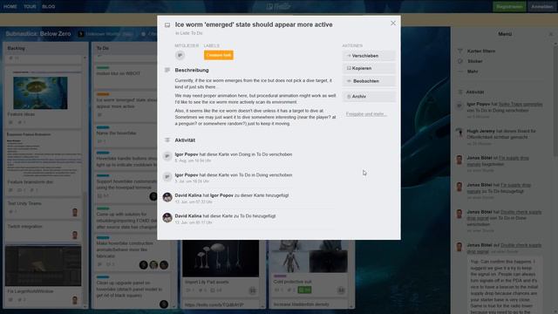Click the Trello logo in the header
558x314 pixels.
pyautogui.click(x=279, y=6)
